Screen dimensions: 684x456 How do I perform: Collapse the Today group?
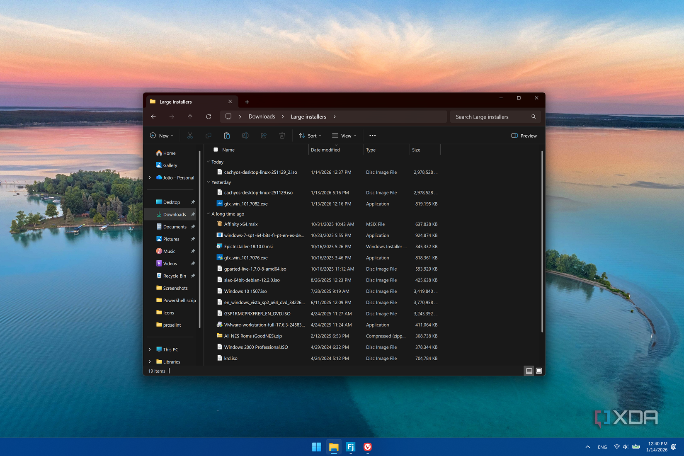[x=209, y=162]
